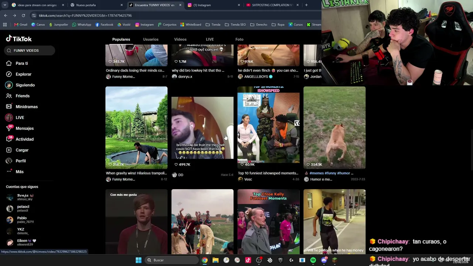Open Actividad notifications in sidebar
The image size is (473, 266).
24,139
